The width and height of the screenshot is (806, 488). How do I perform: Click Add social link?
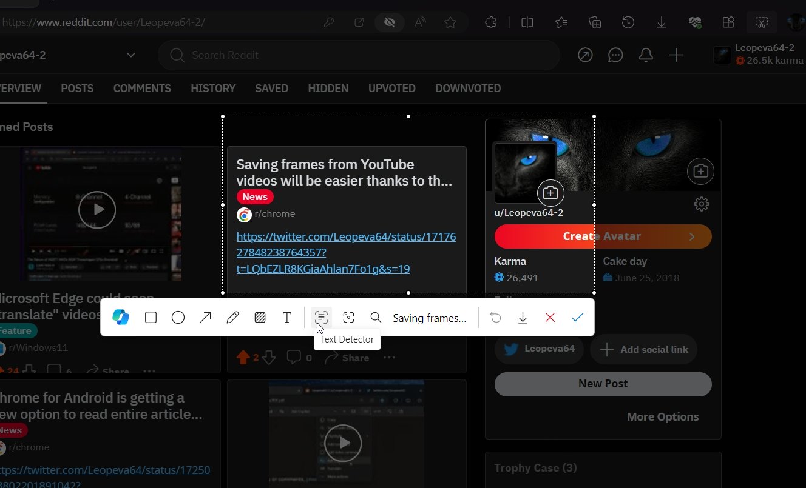[x=643, y=349]
